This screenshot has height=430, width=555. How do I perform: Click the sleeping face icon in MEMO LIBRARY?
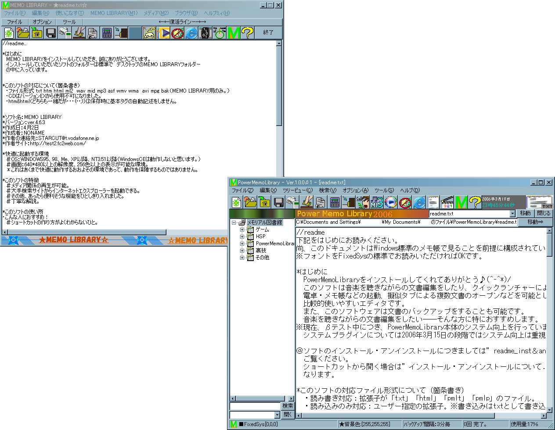[149, 33]
